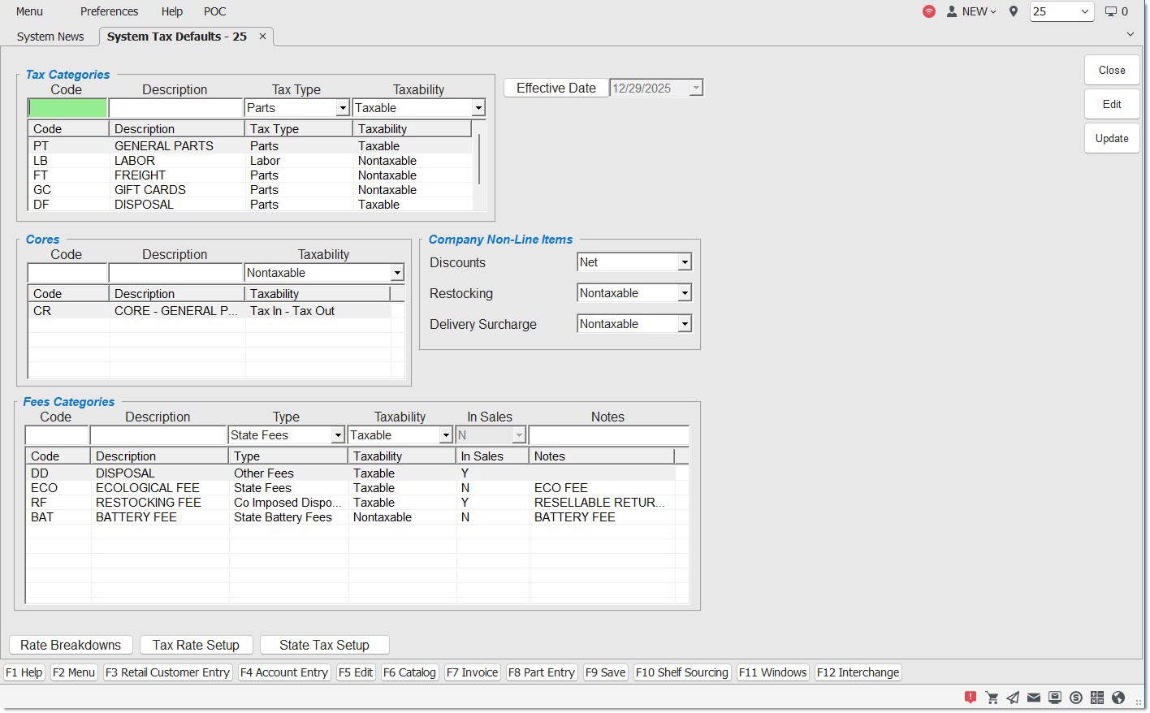The height and width of the screenshot is (713, 1150).
Task: Click the circled S icon in status bar
Action: [1076, 698]
